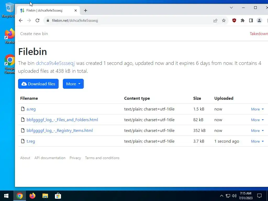This screenshot has width=268, height=201.
Task: Open the t.reg file link
Action: (31, 141)
